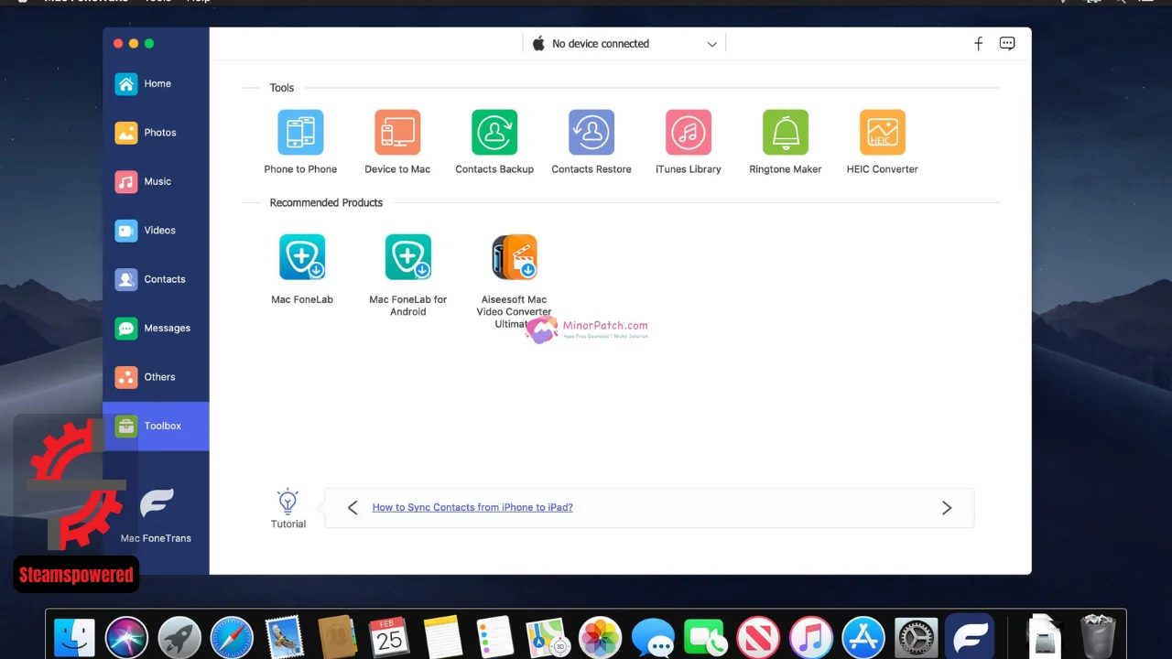Switch to the Photos section
This screenshot has width=1172, height=659.
click(156, 133)
